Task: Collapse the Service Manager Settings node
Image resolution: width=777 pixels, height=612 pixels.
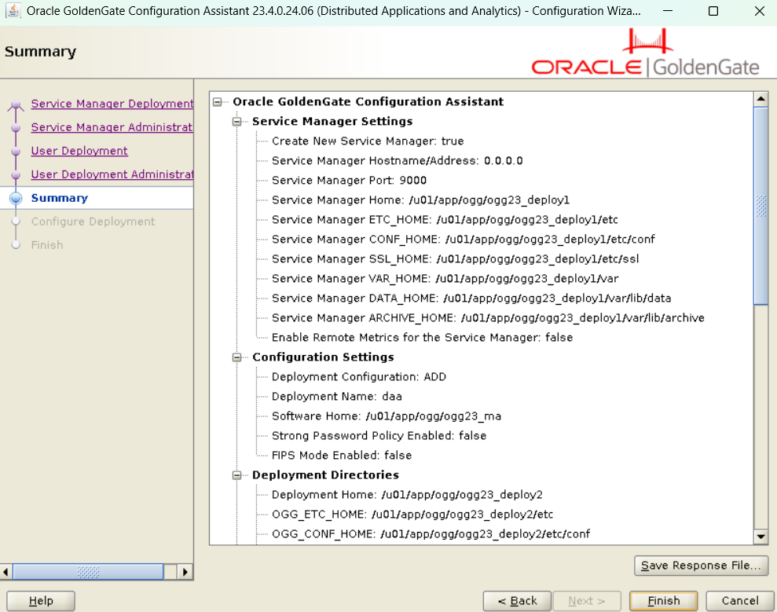Action: click(x=236, y=122)
